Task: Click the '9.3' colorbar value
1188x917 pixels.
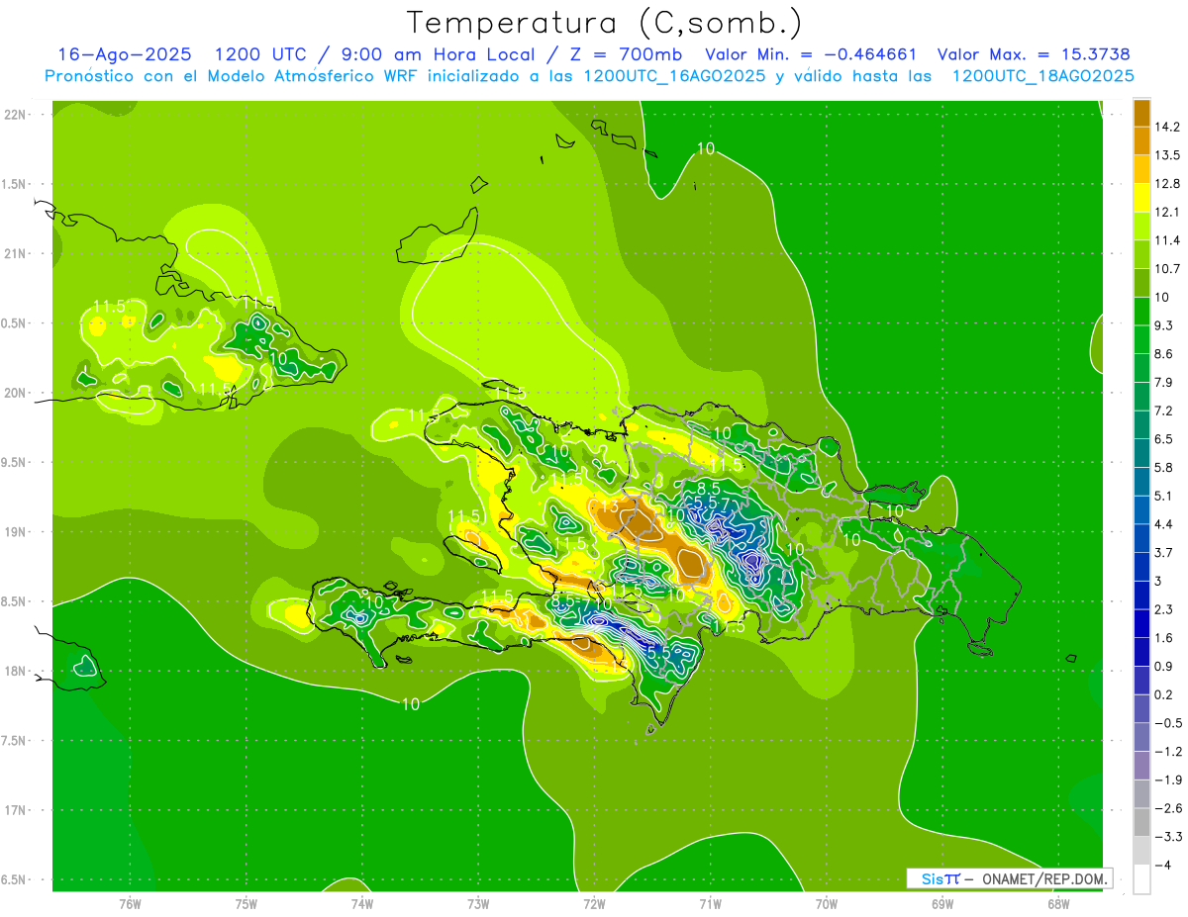Action: pyautogui.click(x=1164, y=325)
